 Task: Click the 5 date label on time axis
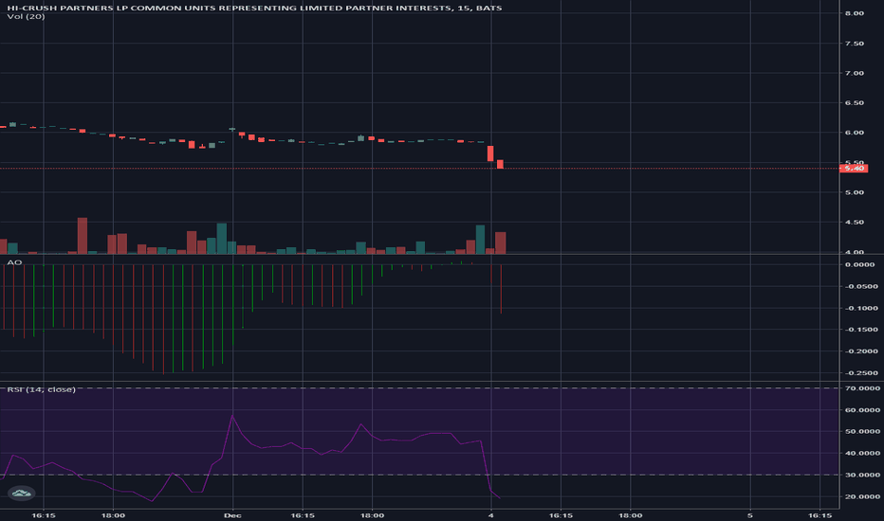(x=750, y=515)
